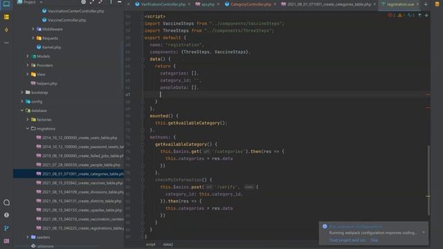
Task: Select create_upazilas_table.php migration file
Action: pos(79,210)
